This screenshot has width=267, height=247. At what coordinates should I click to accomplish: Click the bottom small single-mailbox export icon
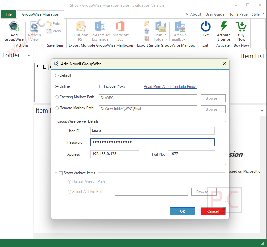(x=147, y=38)
